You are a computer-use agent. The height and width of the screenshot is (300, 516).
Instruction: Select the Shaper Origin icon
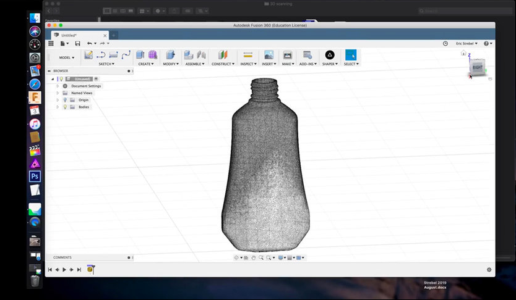tap(330, 55)
